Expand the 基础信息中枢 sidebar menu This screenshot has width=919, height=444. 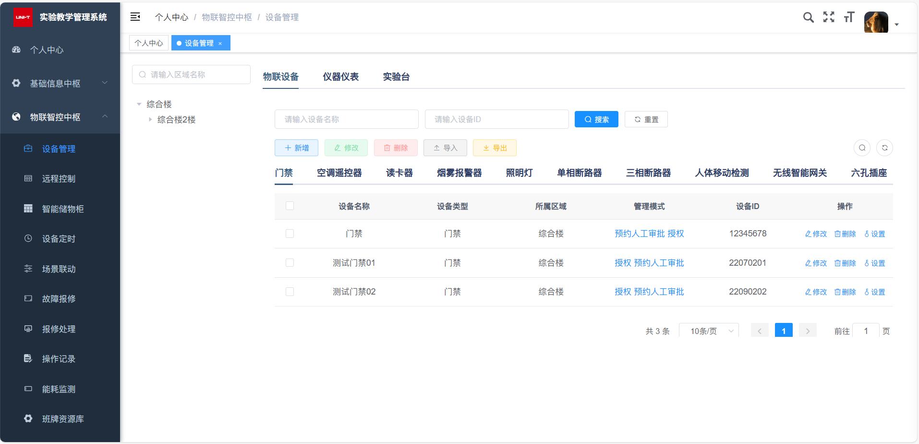[60, 84]
